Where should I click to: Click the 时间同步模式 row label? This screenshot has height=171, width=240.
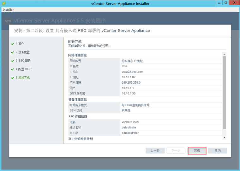[x=78, y=105]
